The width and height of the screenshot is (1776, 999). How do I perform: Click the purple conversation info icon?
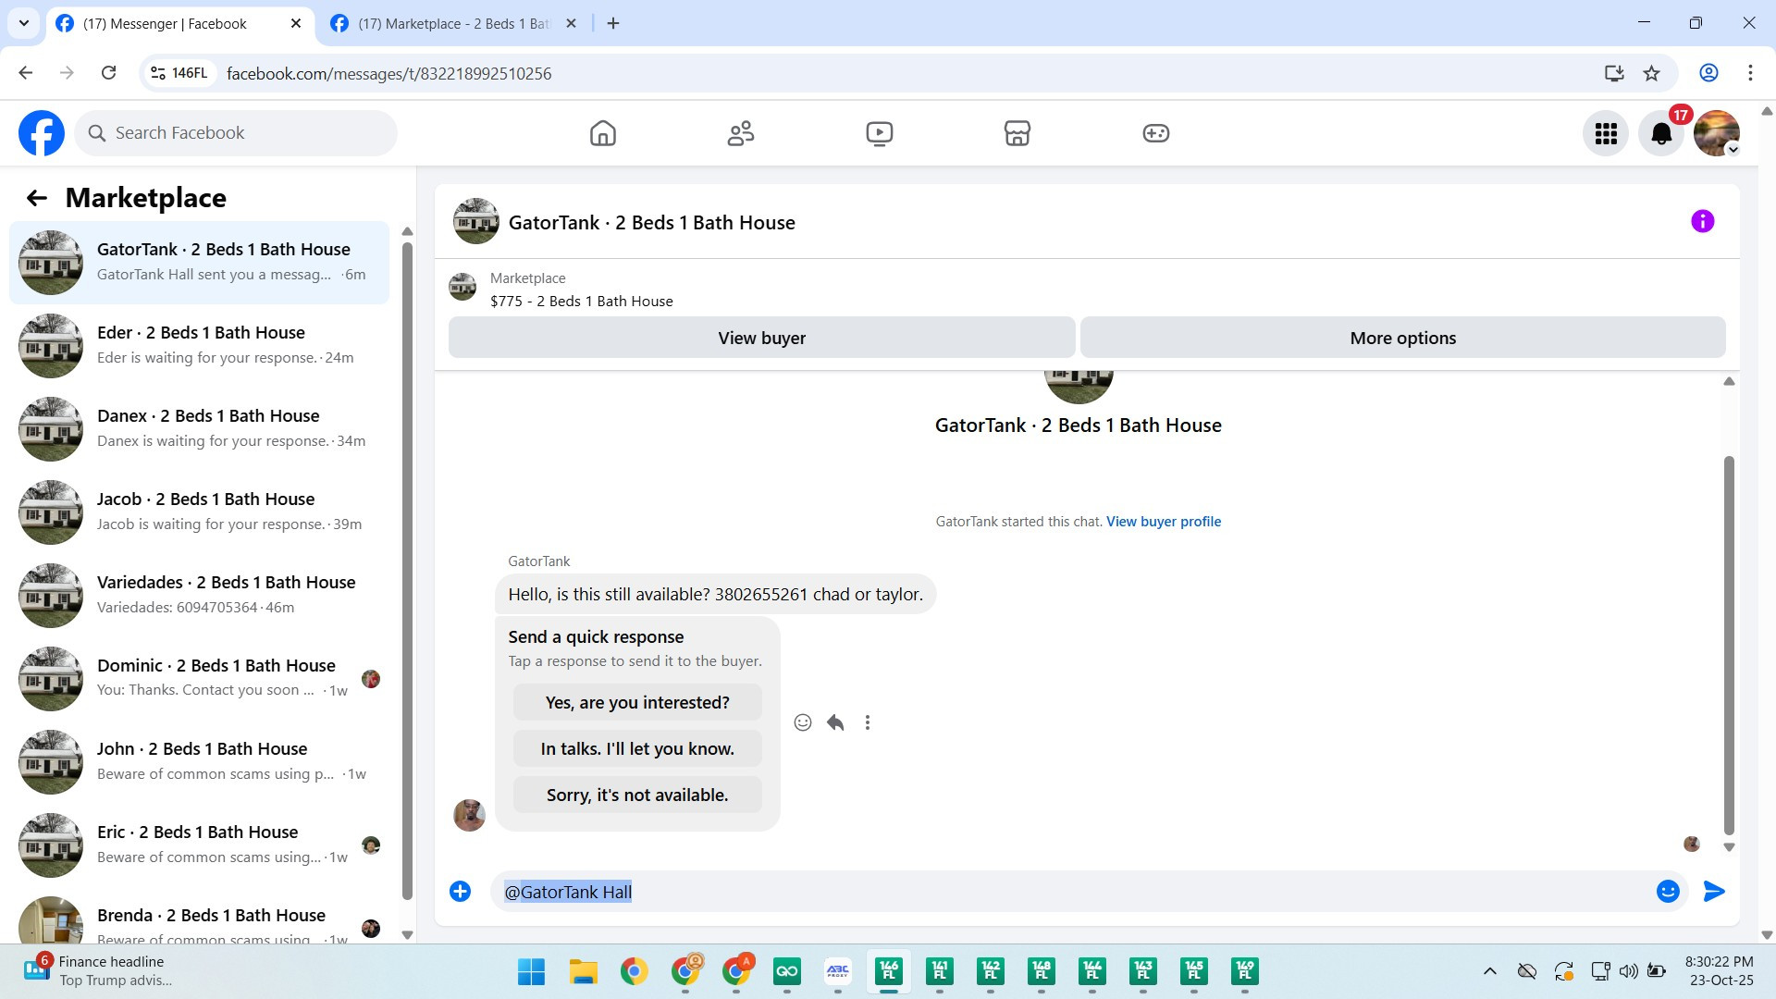coord(1702,221)
